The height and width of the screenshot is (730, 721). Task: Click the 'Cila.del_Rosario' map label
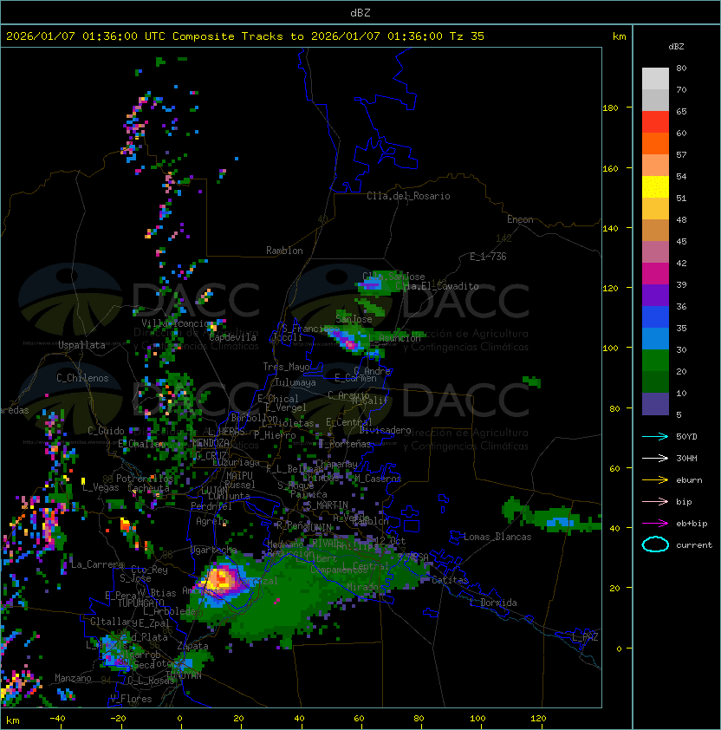pos(408,196)
